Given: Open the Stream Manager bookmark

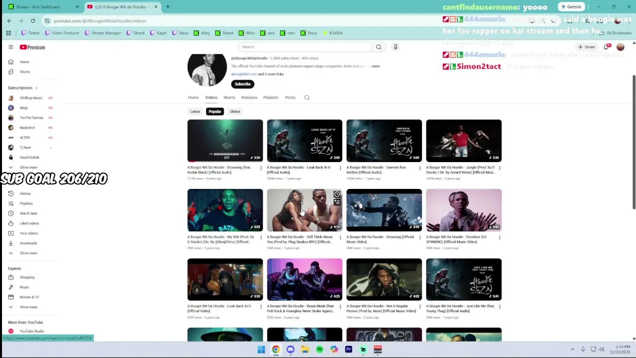Looking at the screenshot, I should click(102, 33).
